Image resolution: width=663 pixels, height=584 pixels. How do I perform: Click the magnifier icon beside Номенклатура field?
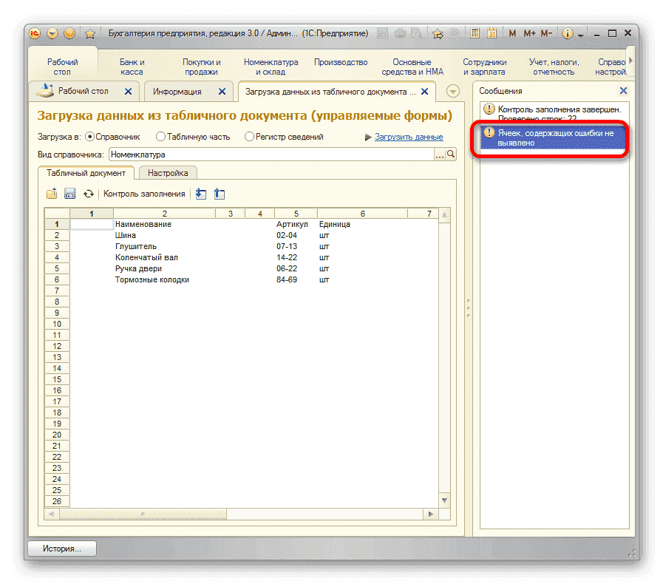pos(451,155)
